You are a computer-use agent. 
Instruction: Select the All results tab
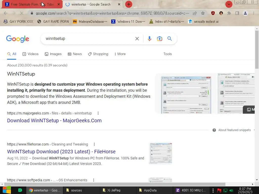[12, 54]
